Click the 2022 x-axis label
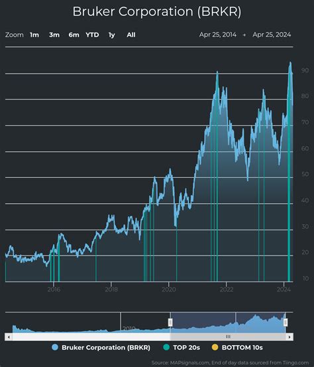This screenshot has height=367, width=314. [226, 289]
